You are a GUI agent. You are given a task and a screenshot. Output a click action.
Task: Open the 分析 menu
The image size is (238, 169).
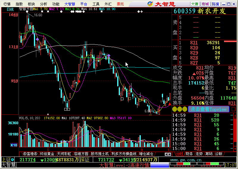(43, 4)
